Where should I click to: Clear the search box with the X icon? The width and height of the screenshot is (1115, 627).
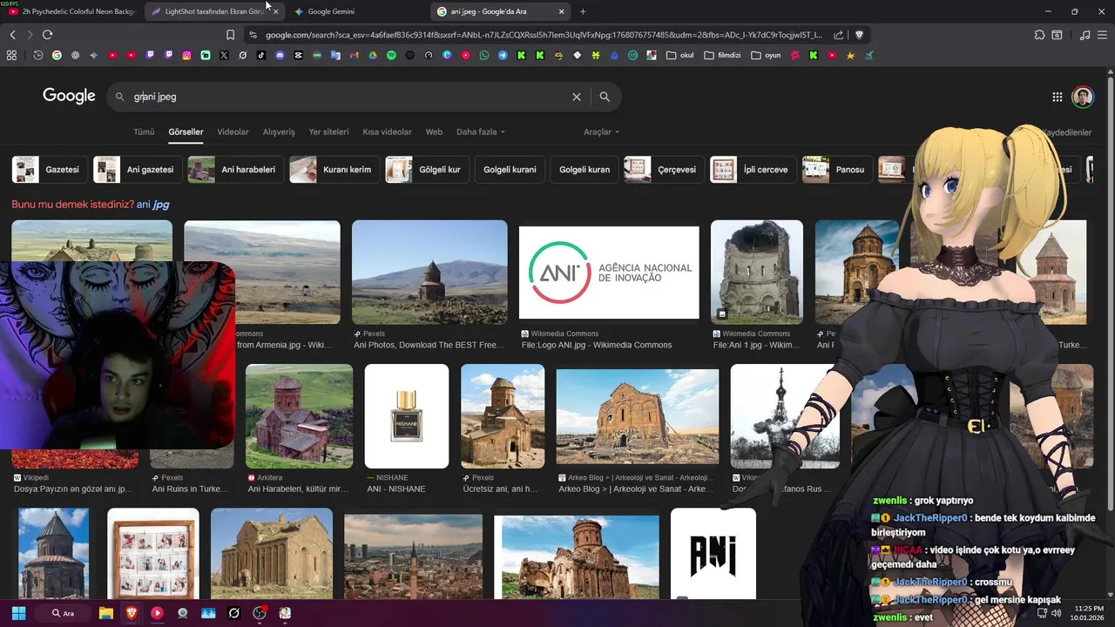[576, 97]
